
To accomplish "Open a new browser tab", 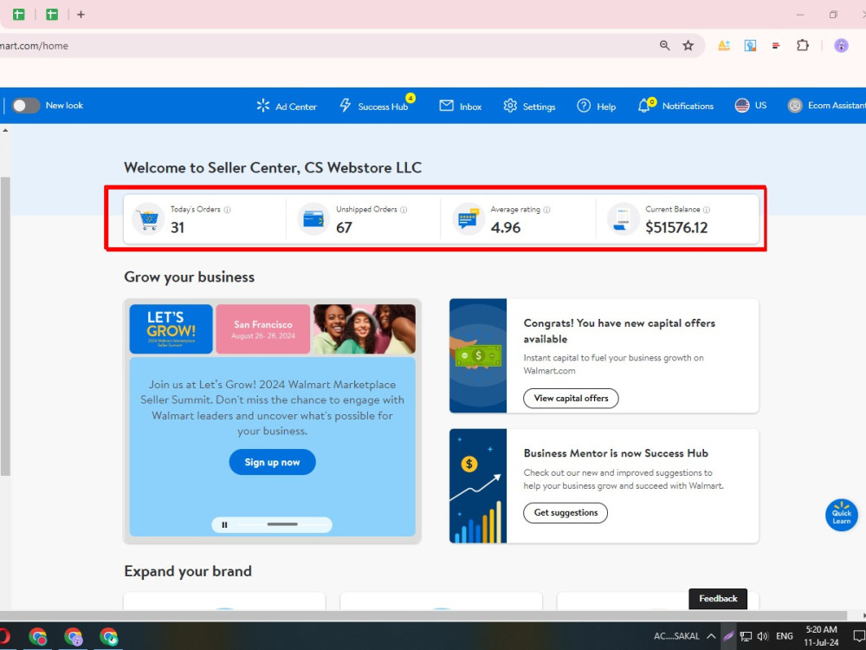I will coord(81,15).
